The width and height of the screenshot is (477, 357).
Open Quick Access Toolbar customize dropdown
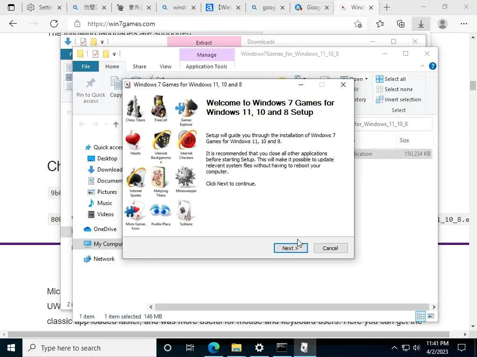[115, 54]
